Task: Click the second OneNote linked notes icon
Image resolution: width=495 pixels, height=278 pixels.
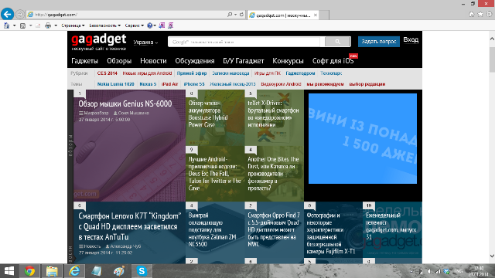Action: (x=171, y=25)
